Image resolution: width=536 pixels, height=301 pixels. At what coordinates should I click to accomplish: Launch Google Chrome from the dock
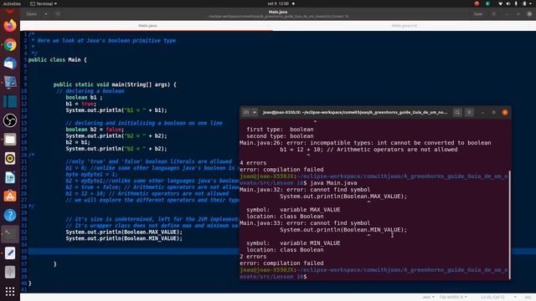[x=10, y=44]
